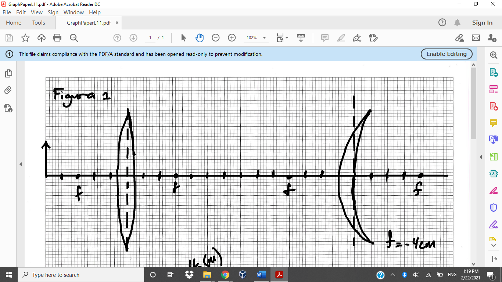The width and height of the screenshot is (502, 282).
Task: Zoom in with plus icon
Action: point(232,38)
